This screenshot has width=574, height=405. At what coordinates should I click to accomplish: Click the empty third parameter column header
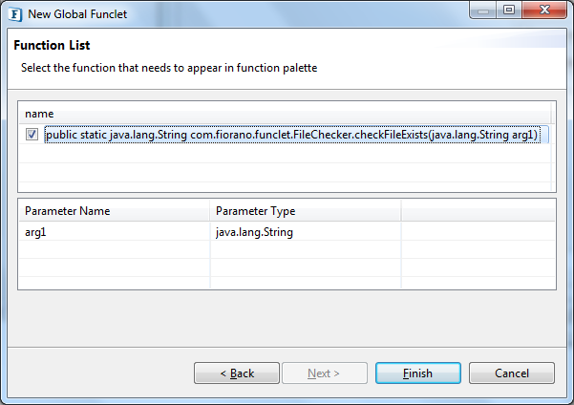click(477, 211)
